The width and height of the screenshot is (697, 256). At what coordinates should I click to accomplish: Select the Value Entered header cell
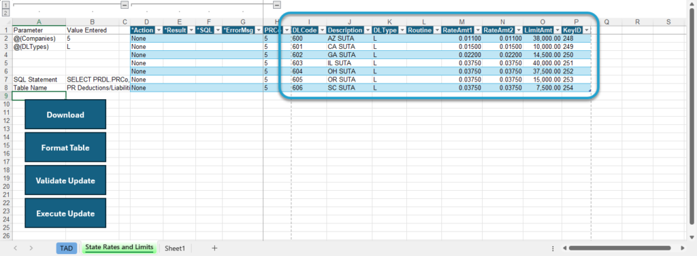click(x=93, y=30)
